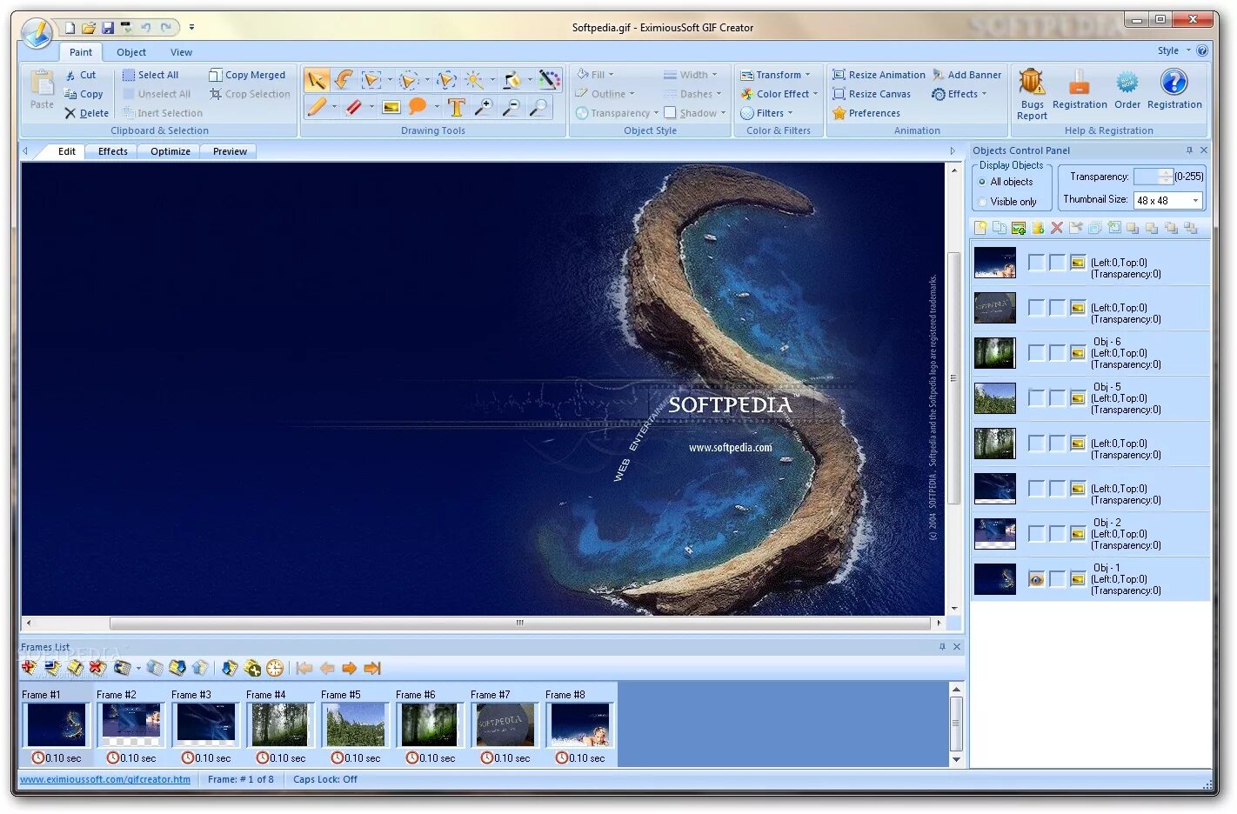Expand the Filters dropdown
This screenshot has height=814, width=1237.
point(790,113)
